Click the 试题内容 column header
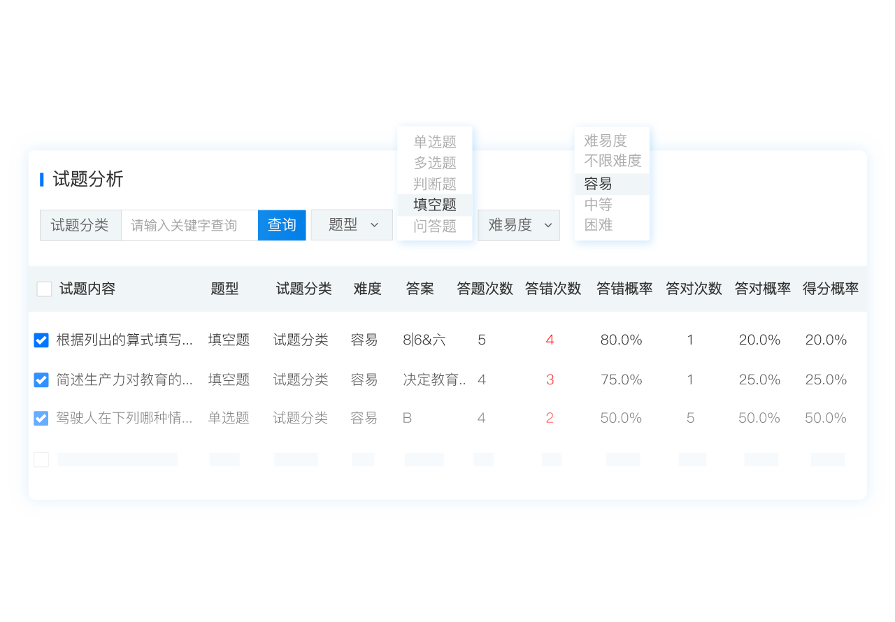 click(87, 289)
